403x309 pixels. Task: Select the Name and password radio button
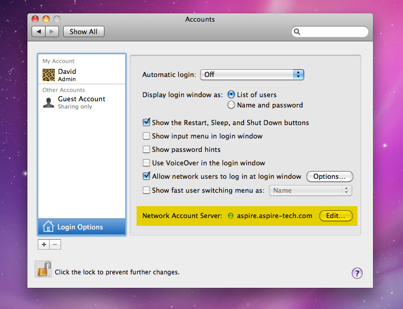point(231,105)
